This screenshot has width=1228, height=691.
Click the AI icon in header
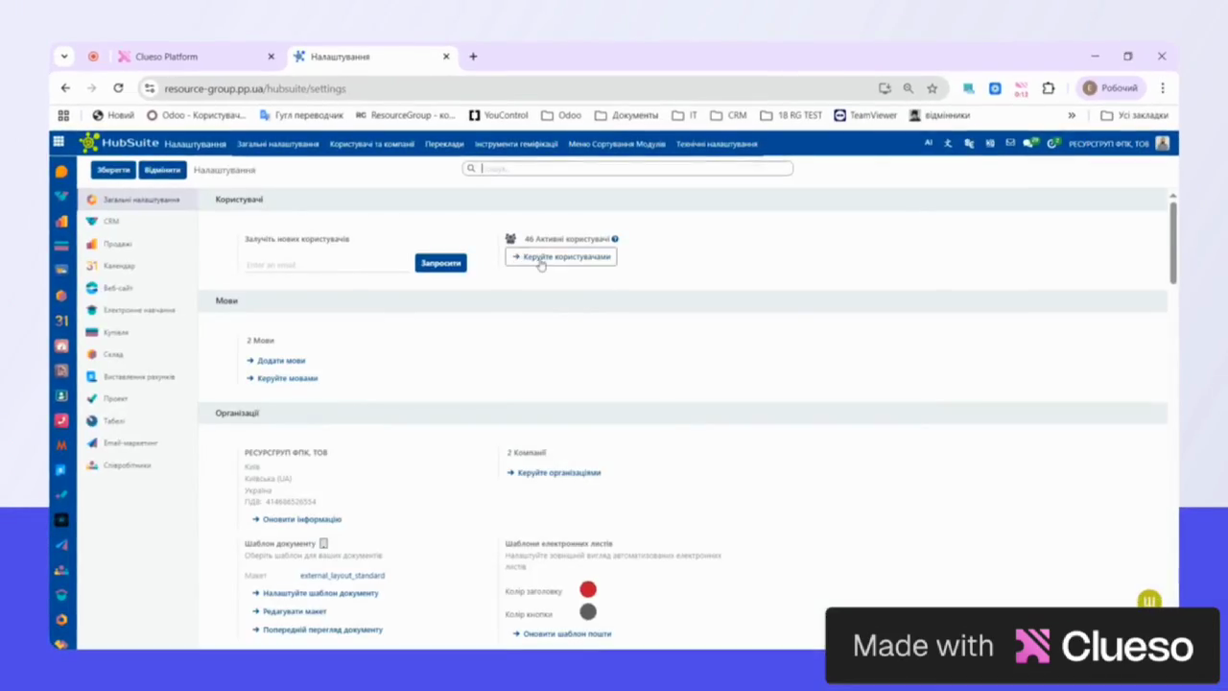928,143
